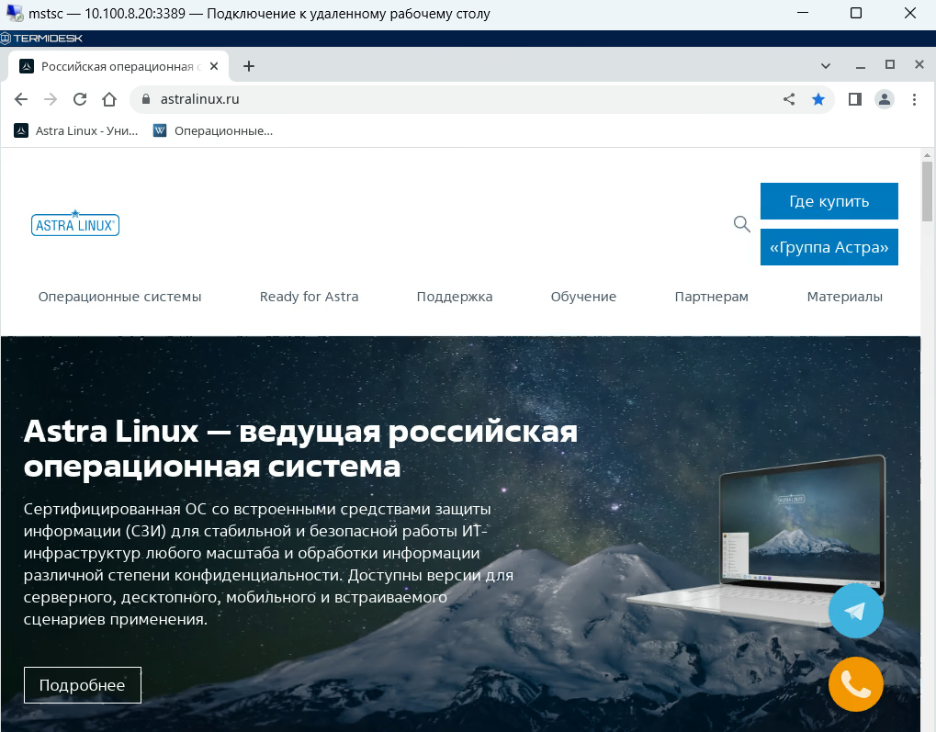
Task: Maximize the inner browser window
Action: point(889,65)
